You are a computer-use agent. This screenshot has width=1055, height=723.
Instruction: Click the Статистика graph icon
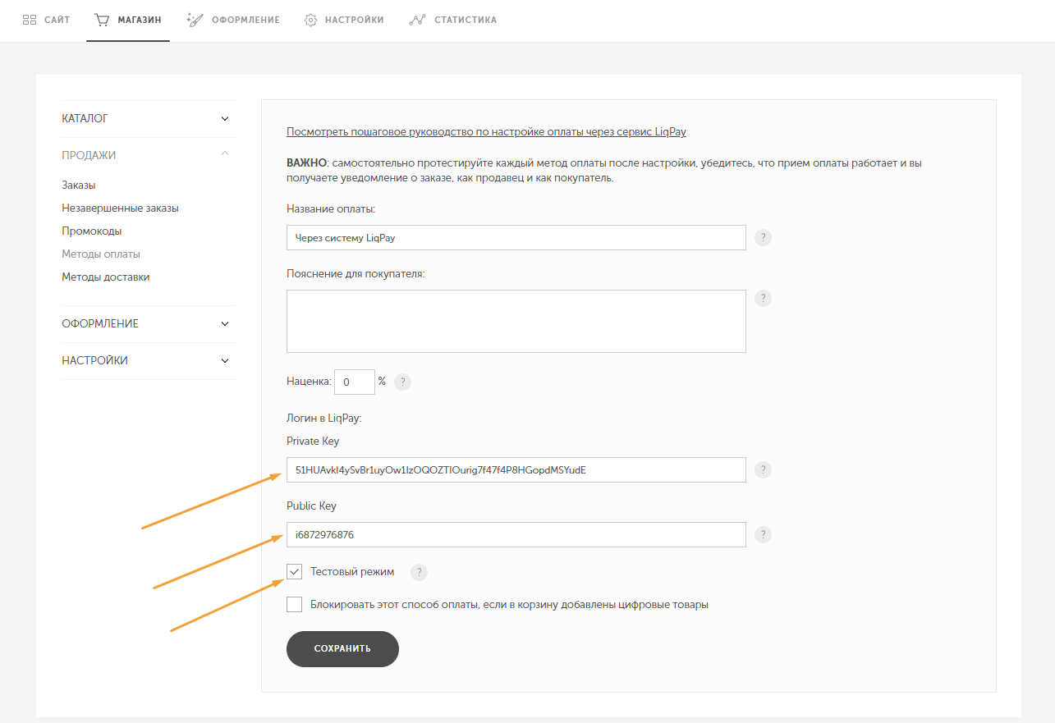(x=417, y=20)
